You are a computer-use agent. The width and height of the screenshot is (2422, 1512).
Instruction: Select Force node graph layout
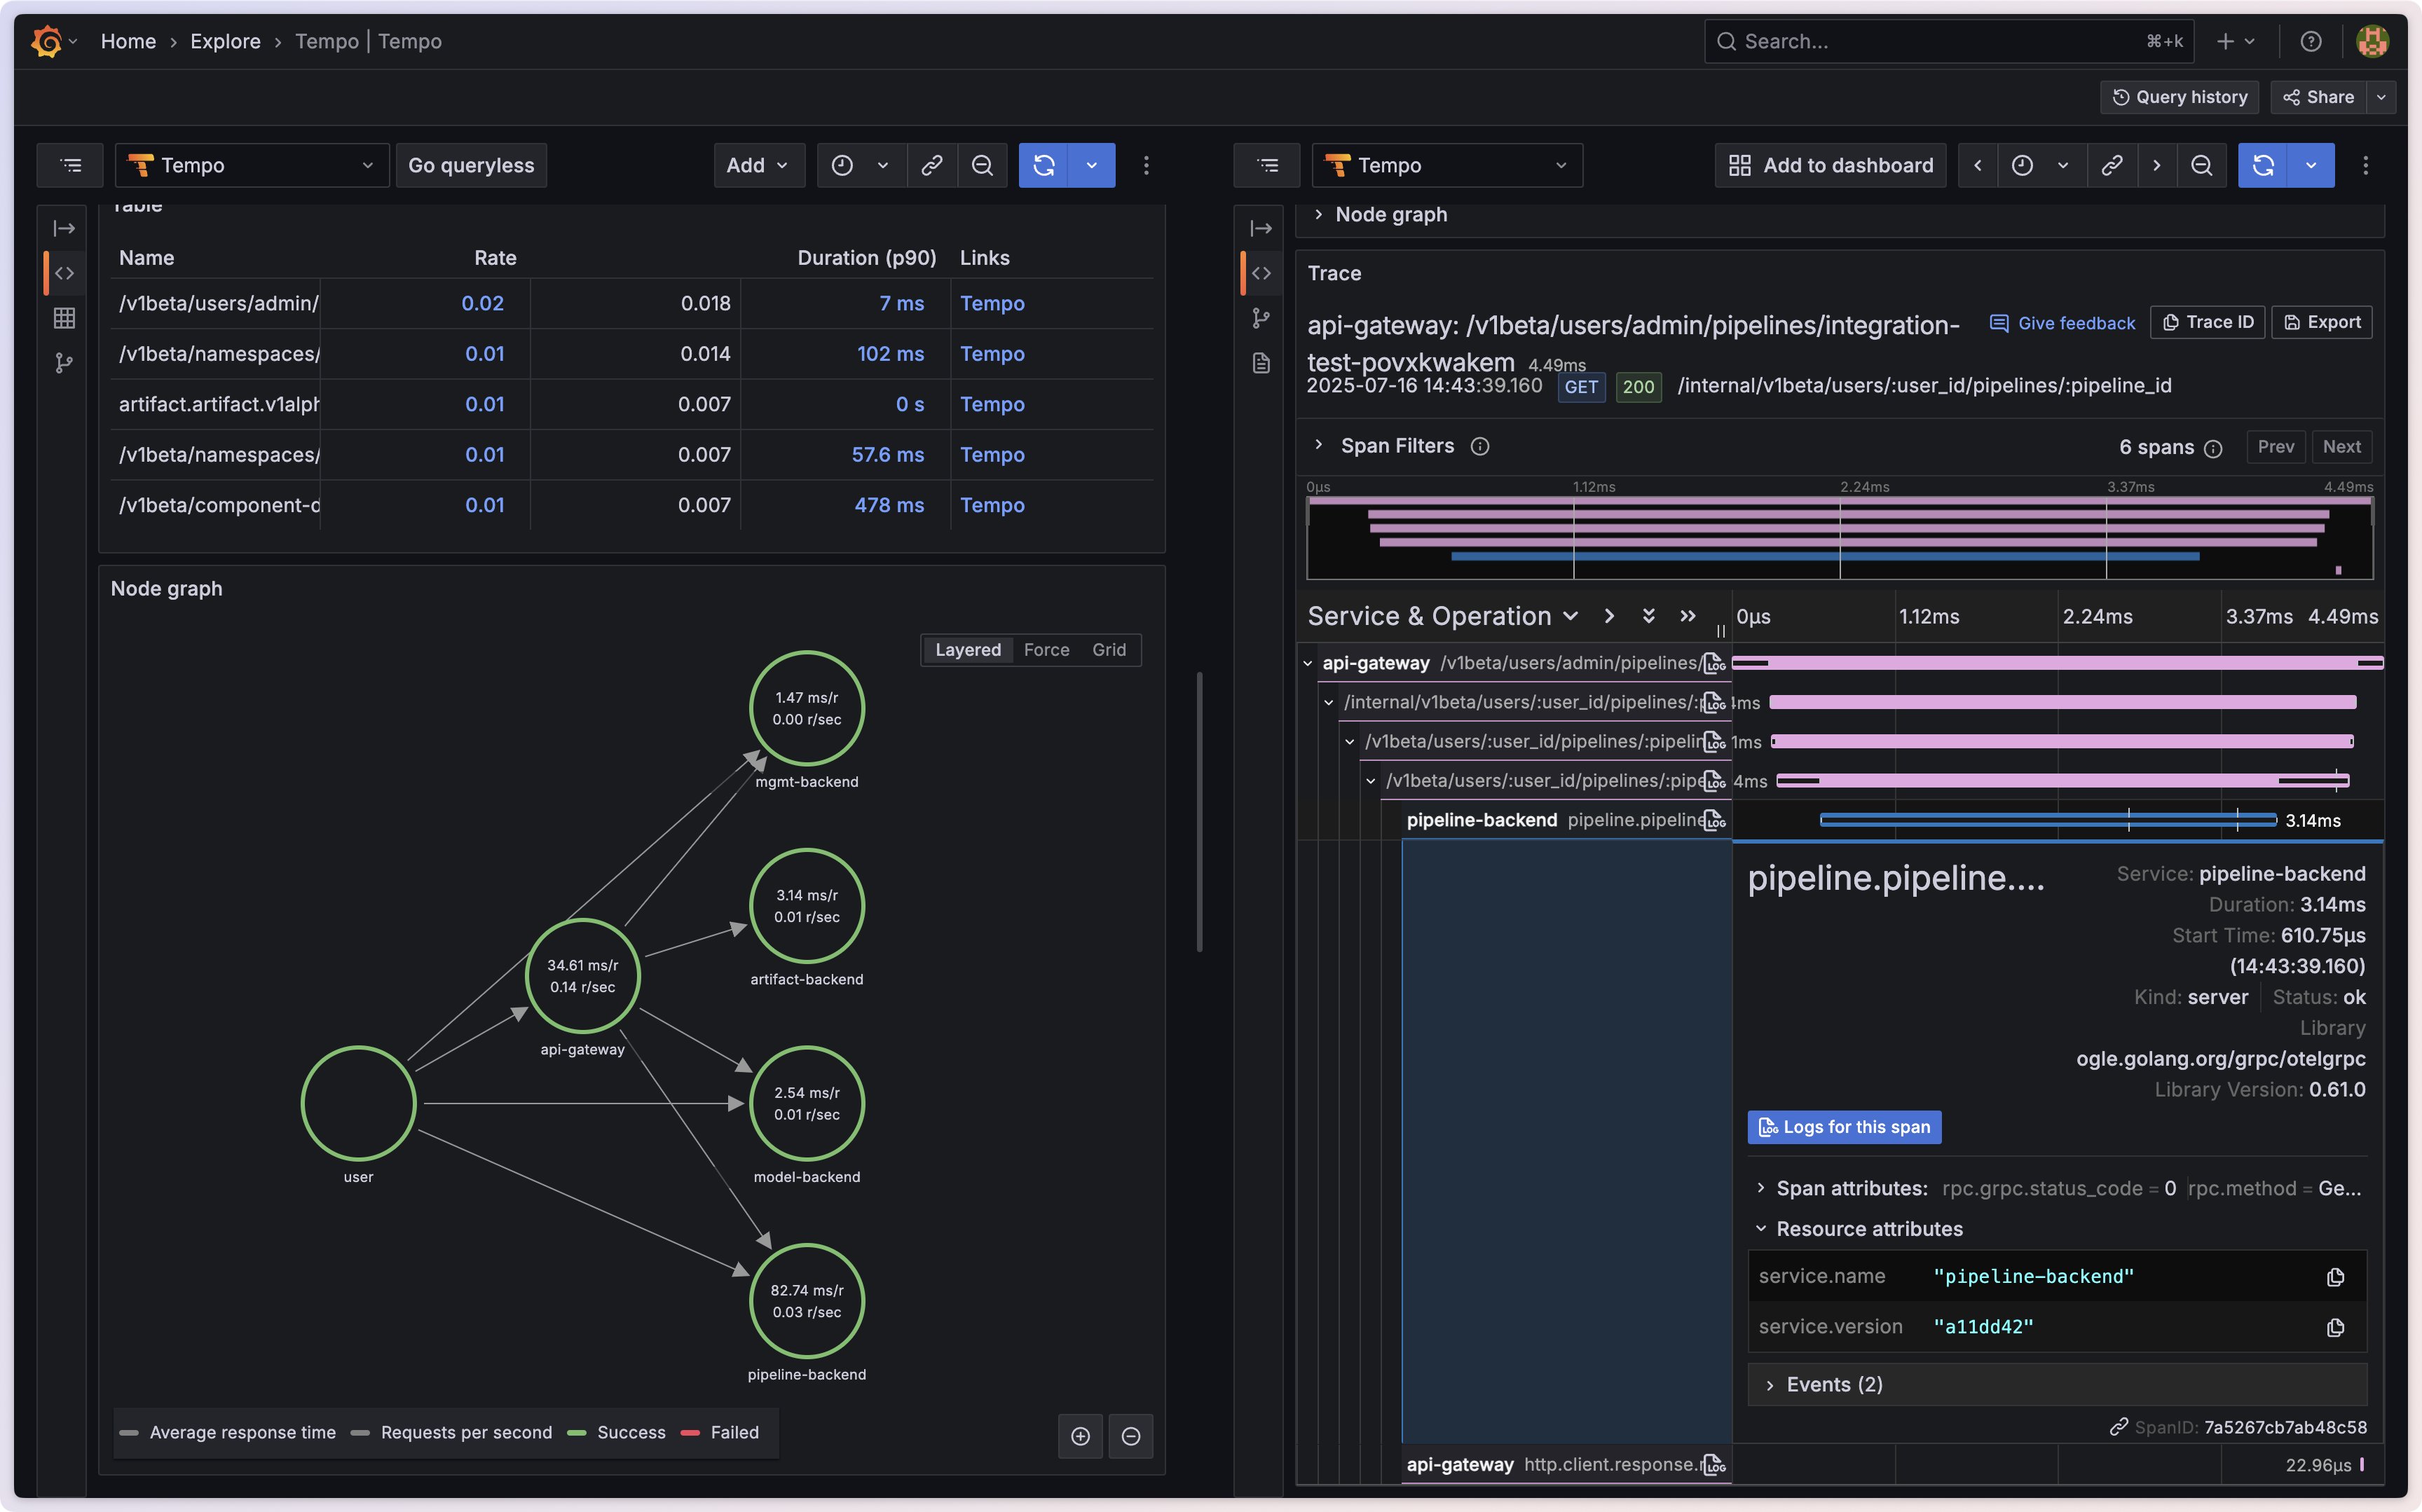(1046, 650)
